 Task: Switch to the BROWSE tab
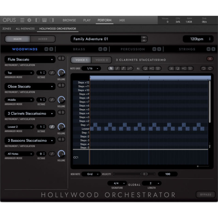pyautogui.click(x=69, y=20)
